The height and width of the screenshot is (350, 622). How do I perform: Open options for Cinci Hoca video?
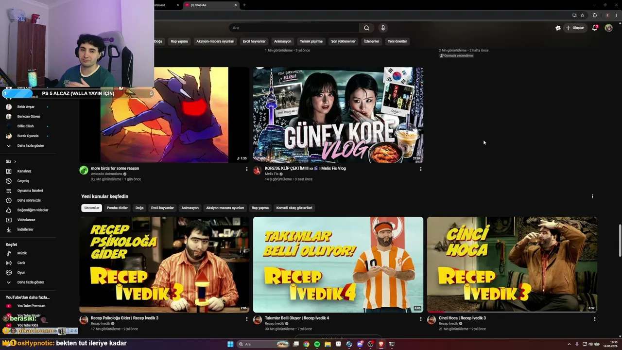click(x=594, y=319)
